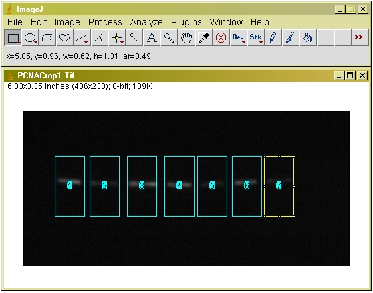The width and height of the screenshot is (373, 293).
Task: Select the Paintbrush tool
Action: click(291, 38)
